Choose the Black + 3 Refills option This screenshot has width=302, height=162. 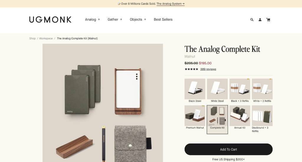click(x=240, y=90)
